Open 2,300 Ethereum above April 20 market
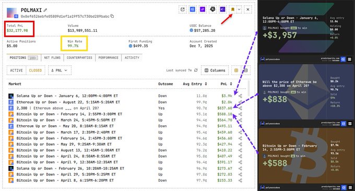This screenshot has width=355, height=191. tap(57, 108)
